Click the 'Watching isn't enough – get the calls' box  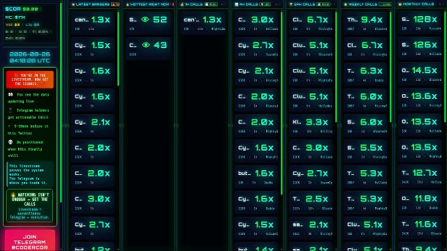coord(29,206)
